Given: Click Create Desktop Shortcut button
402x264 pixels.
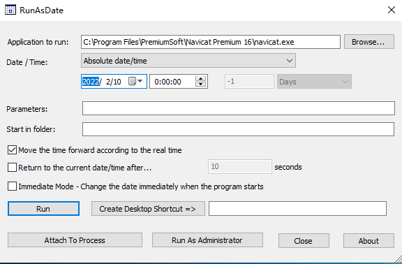Looking at the screenshot, I should 148,209.
